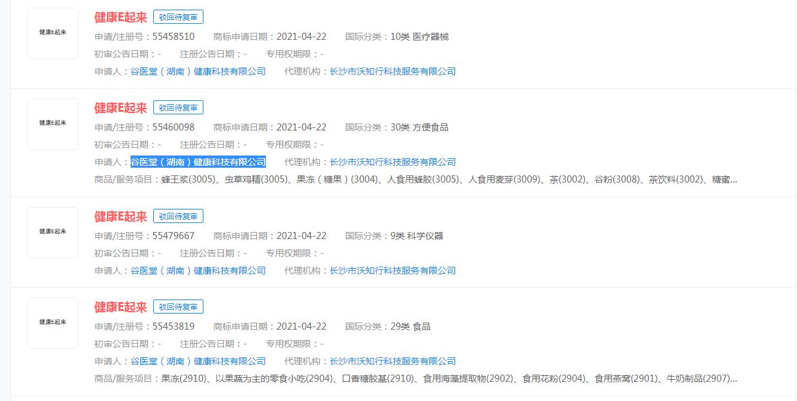Select registration number 55479667
797x401 pixels.
click(173, 236)
